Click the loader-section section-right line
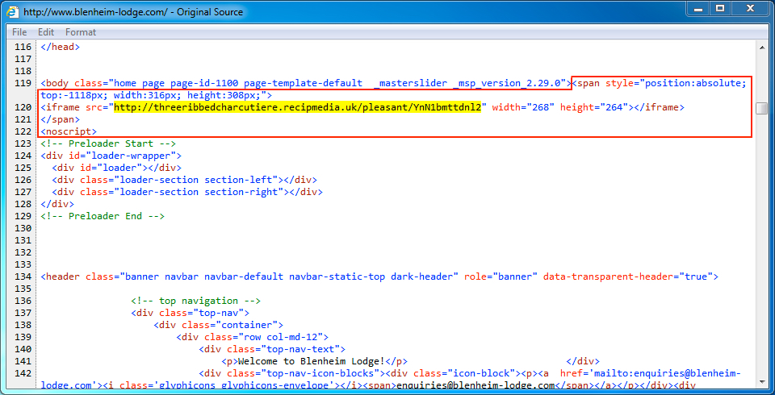This screenshot has height=395, width=775. coord(187,192)
